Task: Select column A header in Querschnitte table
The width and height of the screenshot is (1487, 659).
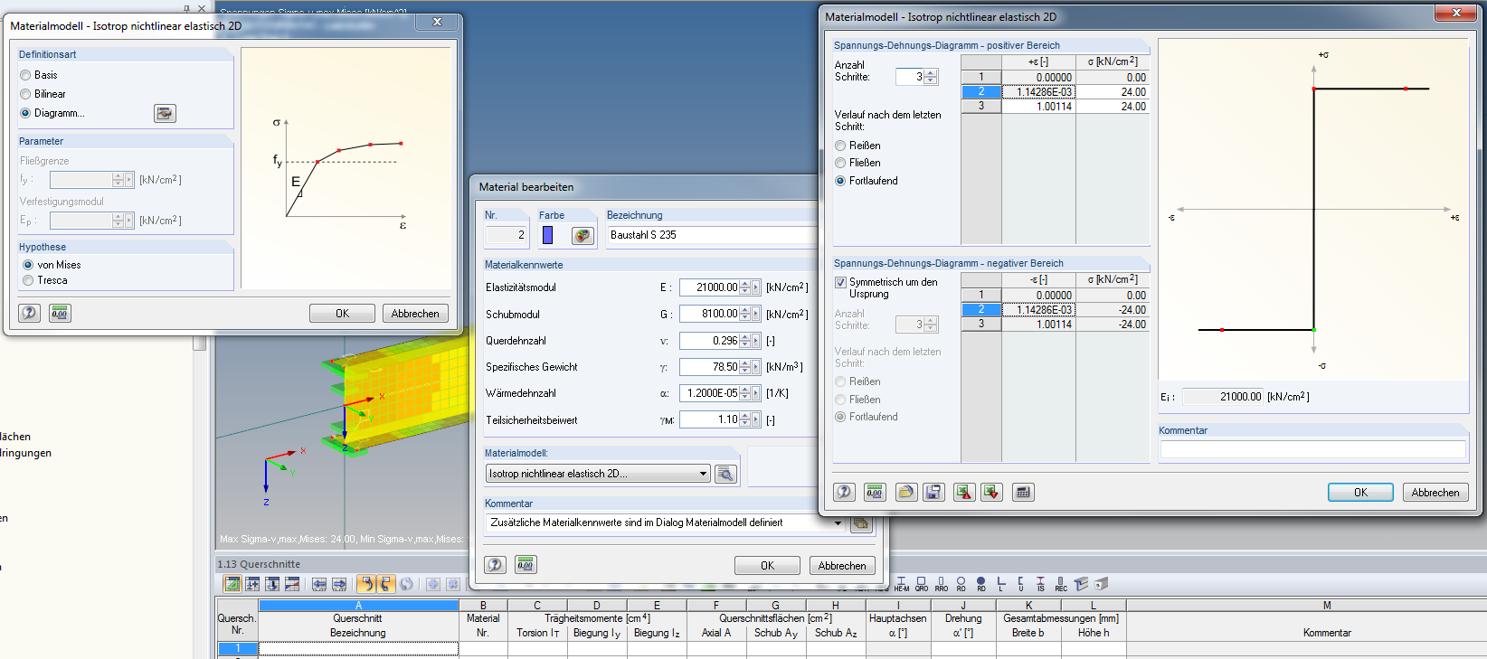Action: tap(358, 606)
